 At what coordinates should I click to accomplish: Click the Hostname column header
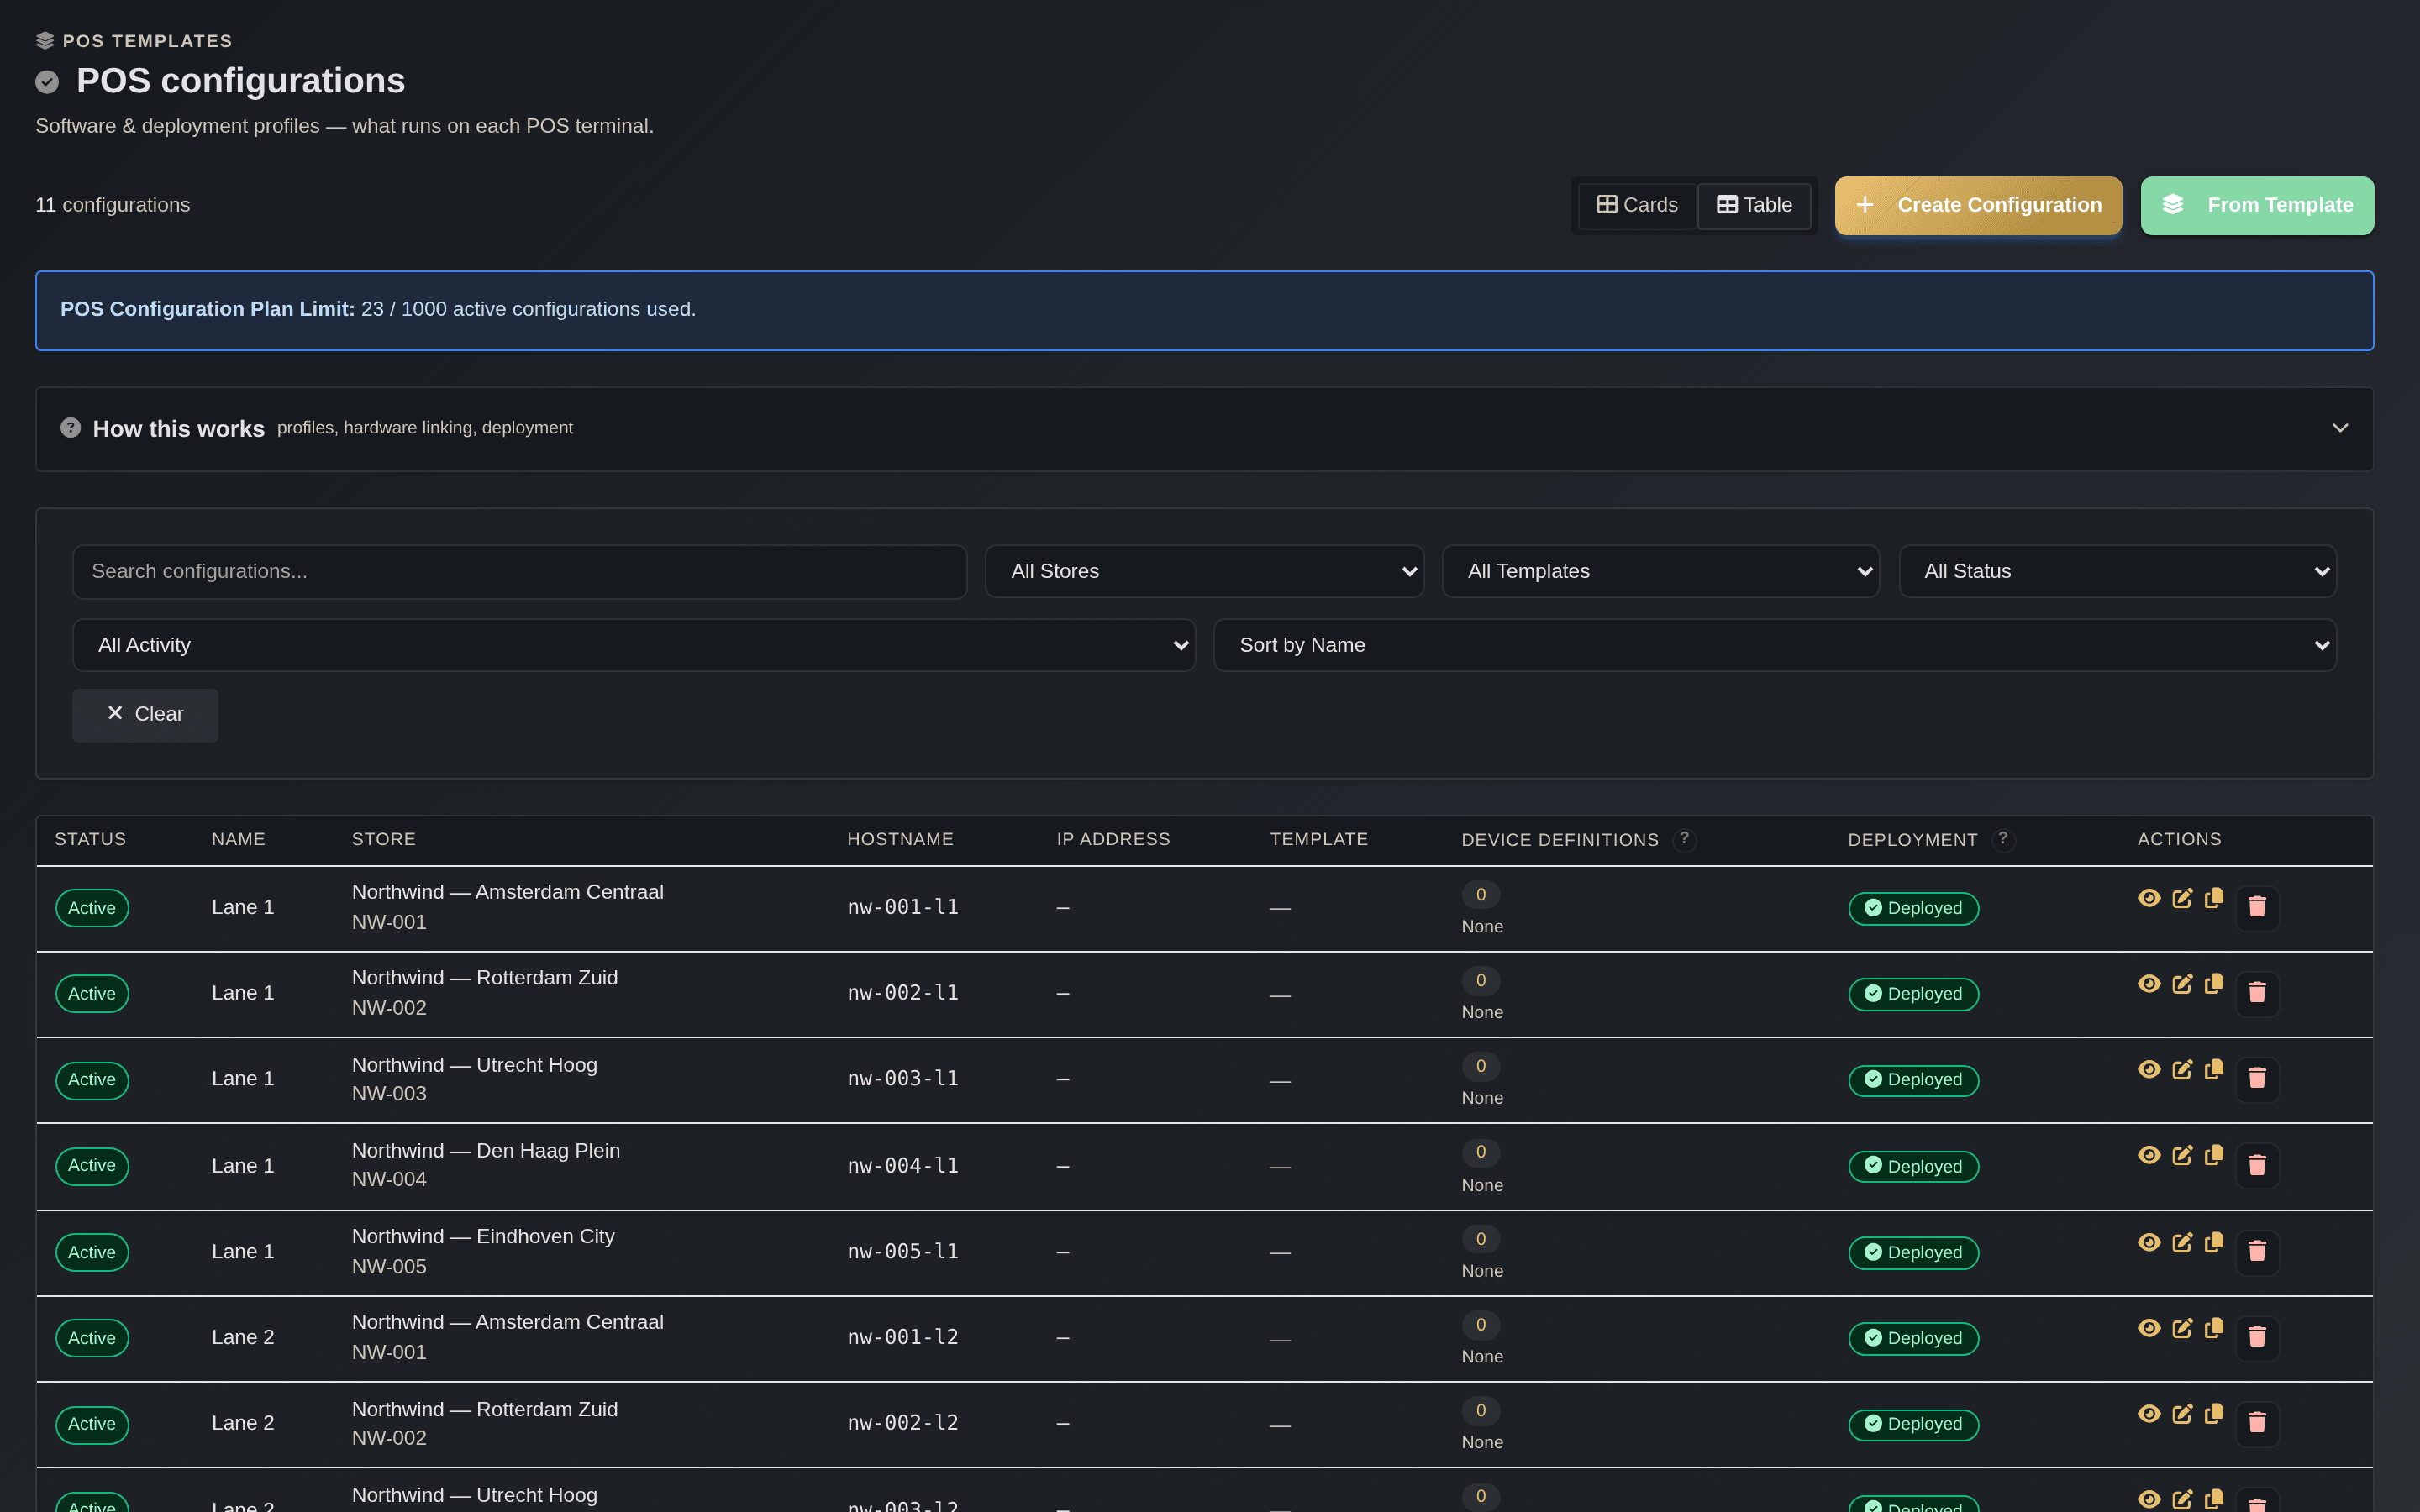click(900, 839)
